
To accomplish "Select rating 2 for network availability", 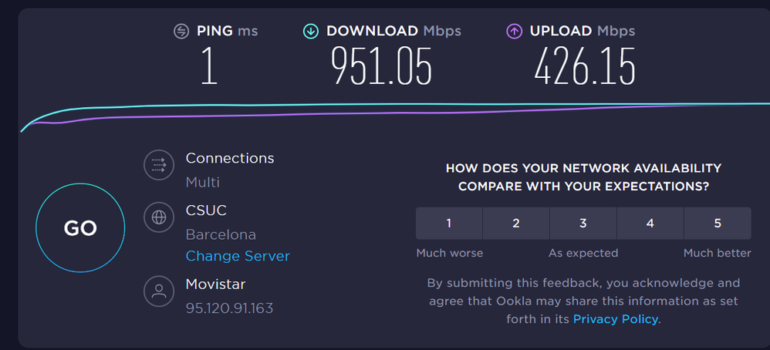I will (516, 224).
